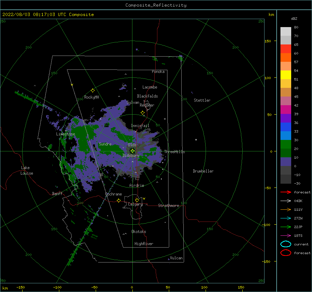Click the Olds label near radar center
Image resolution: width=312 pixels, height=292 pixels.
[132, 144]
